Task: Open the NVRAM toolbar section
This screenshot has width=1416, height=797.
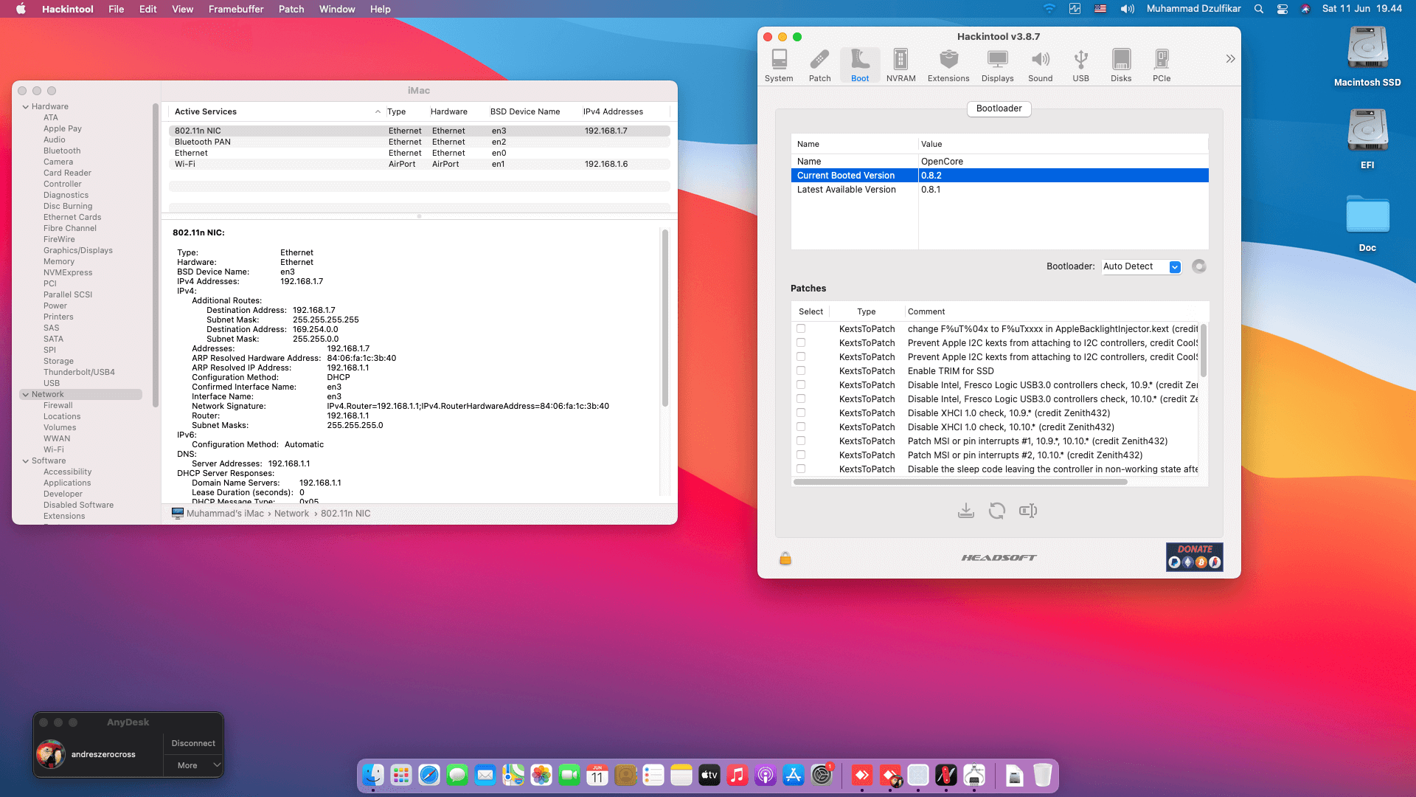Action: [900, 65]
